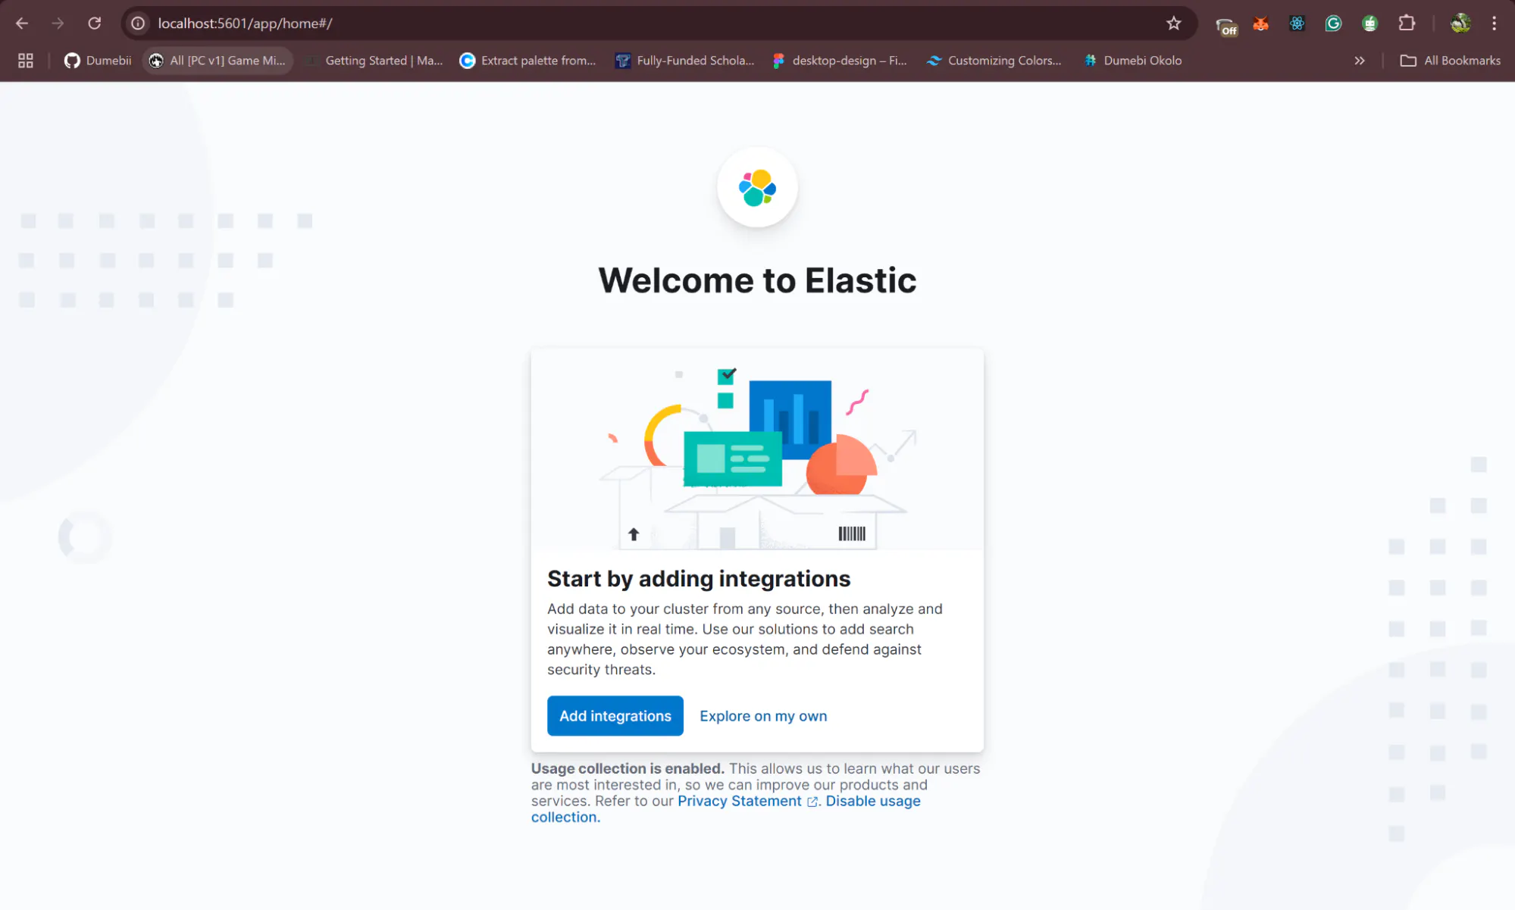Open the apps grid shortcut

pos(26,61)
